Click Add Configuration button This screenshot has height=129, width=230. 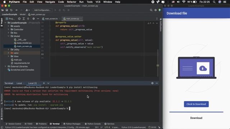point(42,10)
